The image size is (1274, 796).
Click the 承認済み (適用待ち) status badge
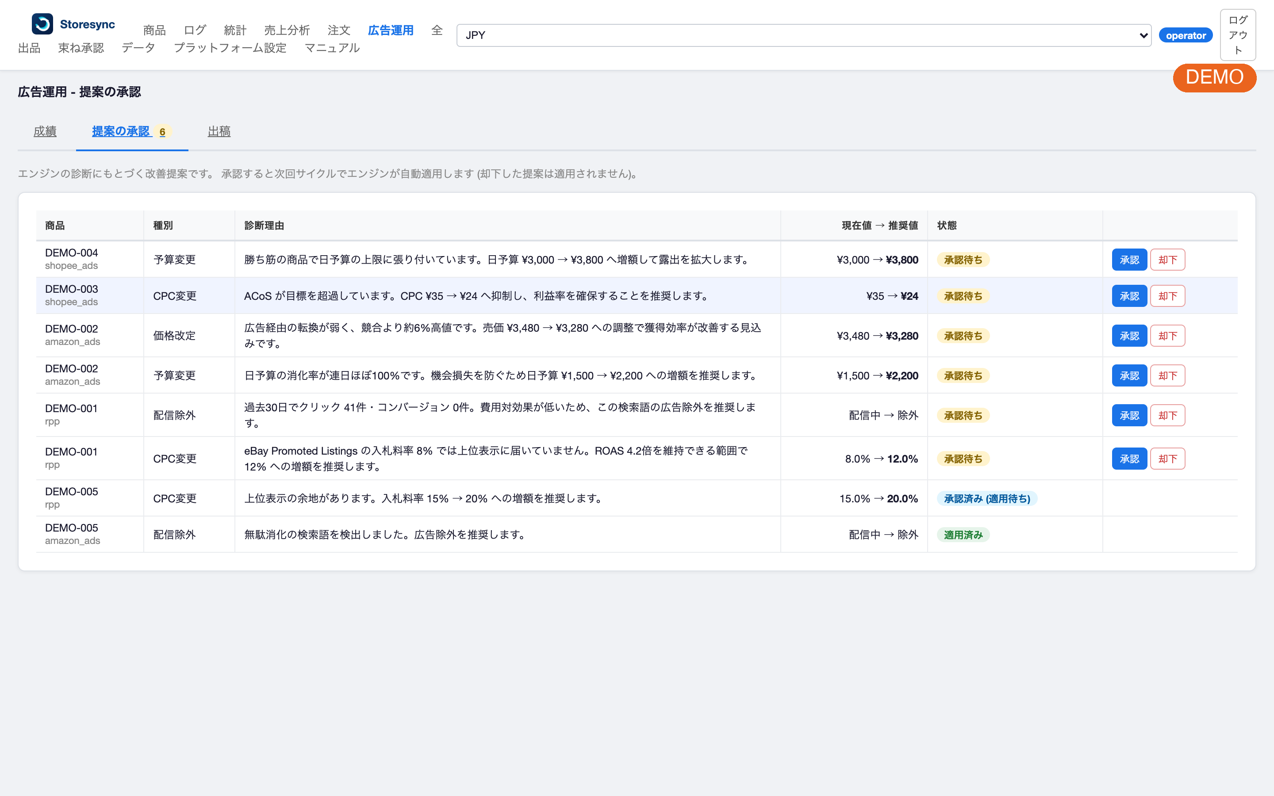pyautogui.click(x=986, y=498)
